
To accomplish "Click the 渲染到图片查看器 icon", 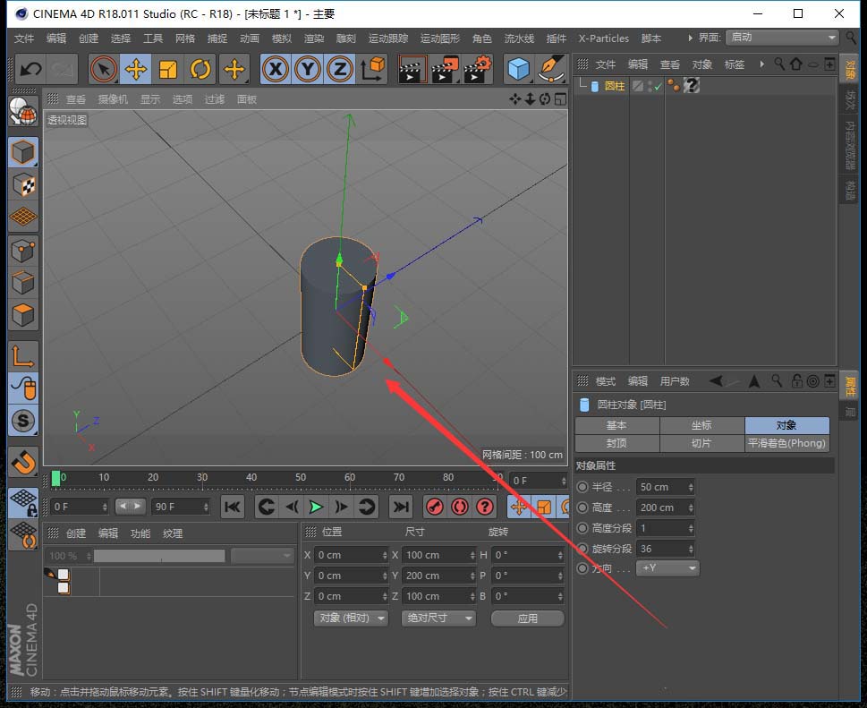I will click(x=446, y=69).
